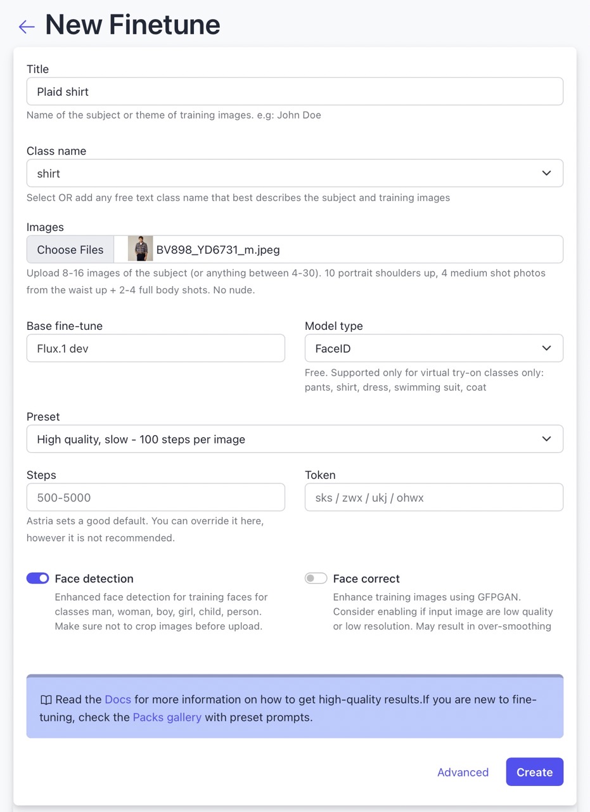Click the Choose Files button
The image size is (590, 812).
(x=70, y=249)
